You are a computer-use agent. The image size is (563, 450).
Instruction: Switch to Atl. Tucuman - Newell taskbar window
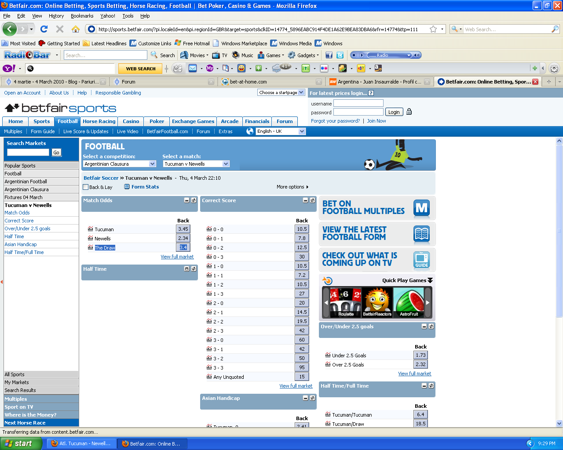[81, 443]
